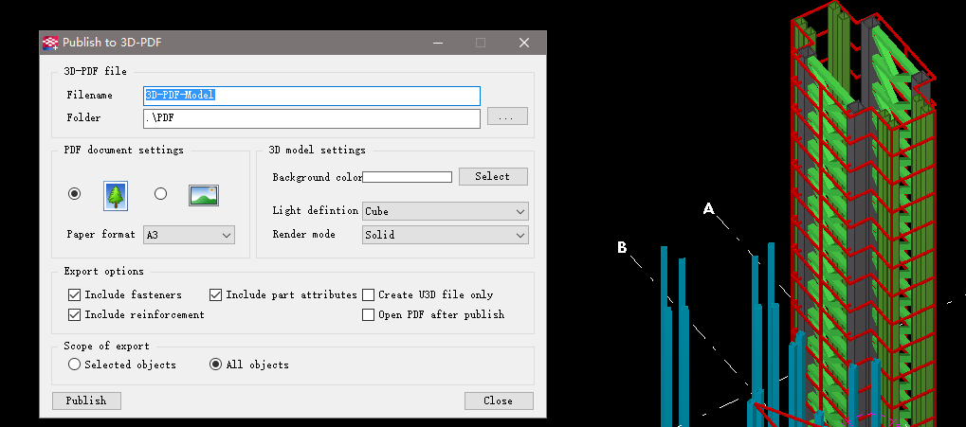Minimize the Publish to 3D-PDF dialog
The height and width of the screenshot is (427, 966).
(x=438, y=43)
